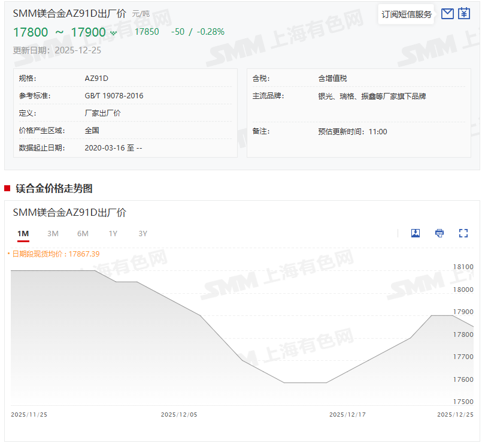This screenshot has height=446, width=482.
Task: Select the 6M chart period
Action: [83, 234]
